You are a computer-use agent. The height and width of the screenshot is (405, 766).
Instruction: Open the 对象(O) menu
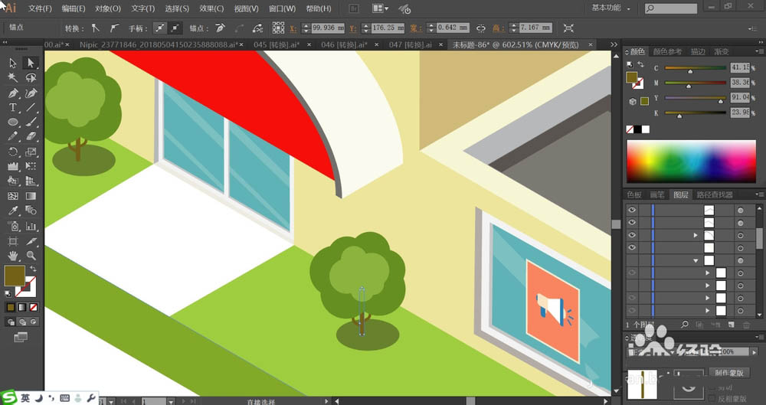tap(108, 8)
